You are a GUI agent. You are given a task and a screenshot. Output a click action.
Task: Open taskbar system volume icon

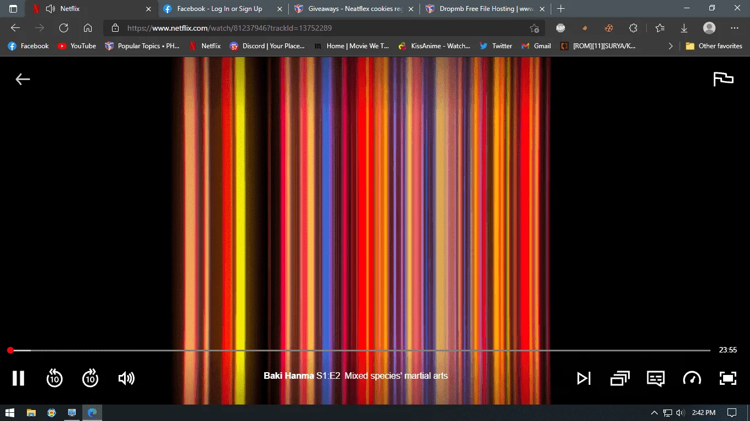[x=681, y=412]
